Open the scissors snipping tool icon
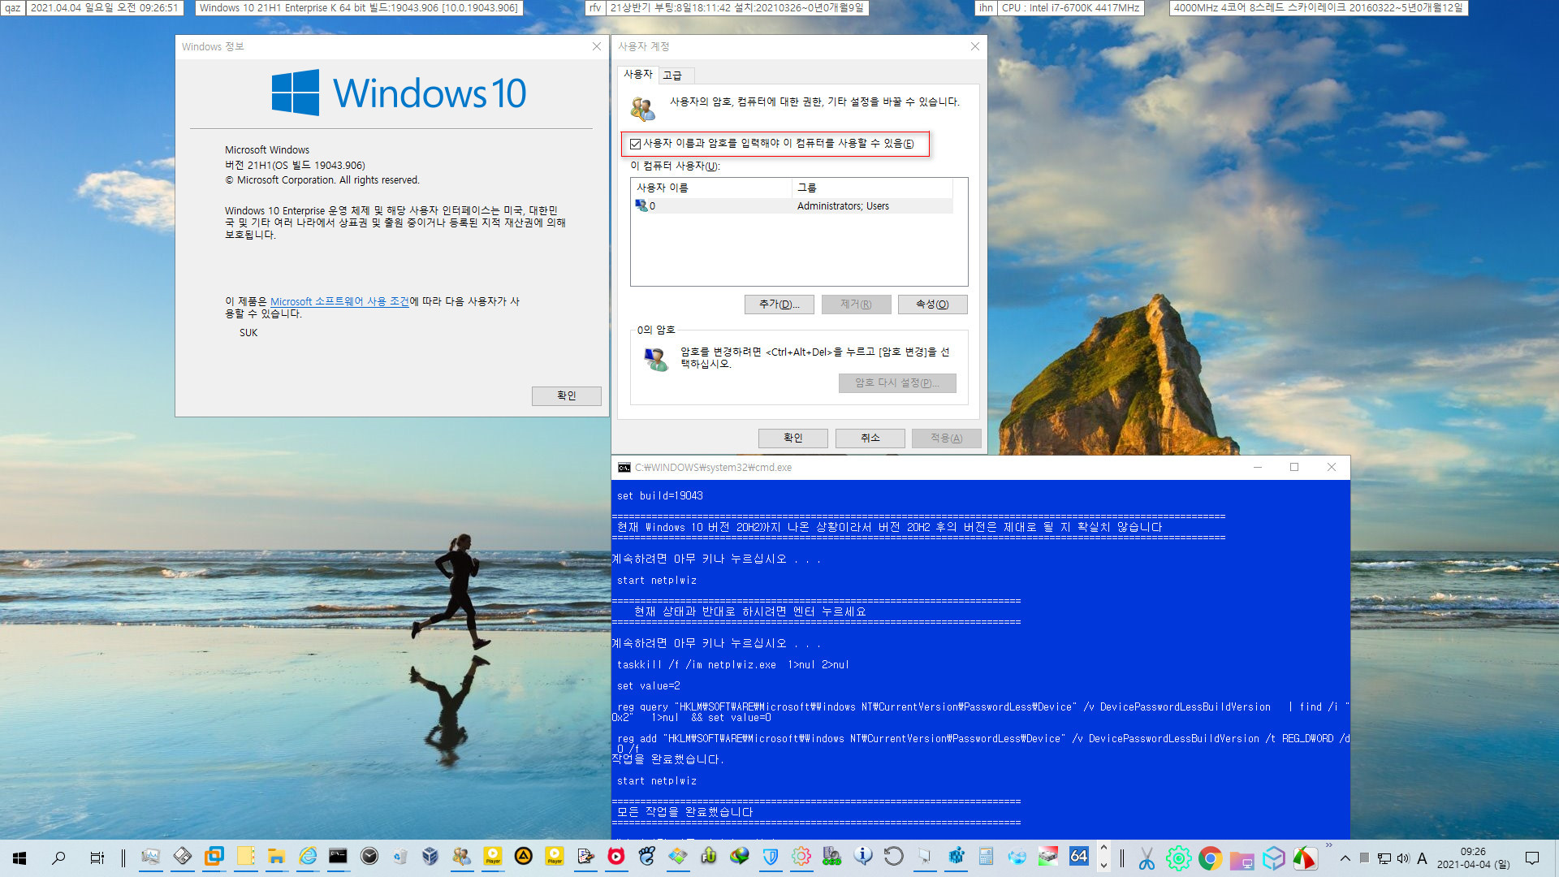Viewport: 1559px width, 877px height. pos(1147,858)
